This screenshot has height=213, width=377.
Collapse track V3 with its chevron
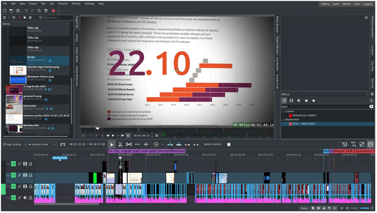(8, 164)
